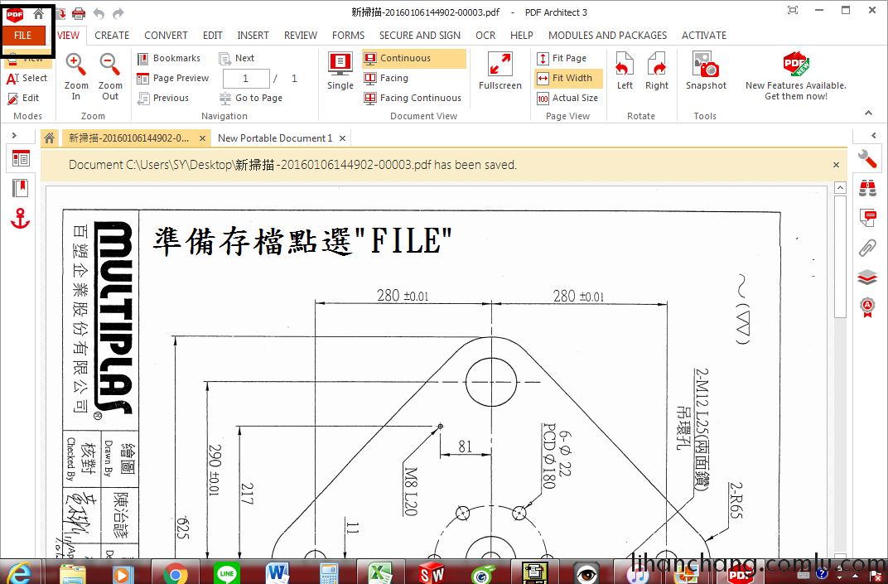Open Google Chrome from the taskbar
The width and height of the screenshot is (888, 584).
[174, 572]
